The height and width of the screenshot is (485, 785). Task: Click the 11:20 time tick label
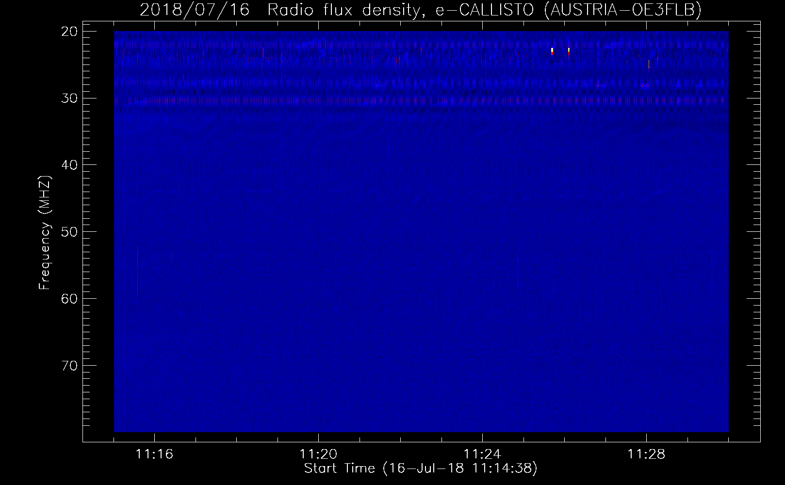[319, 454]
